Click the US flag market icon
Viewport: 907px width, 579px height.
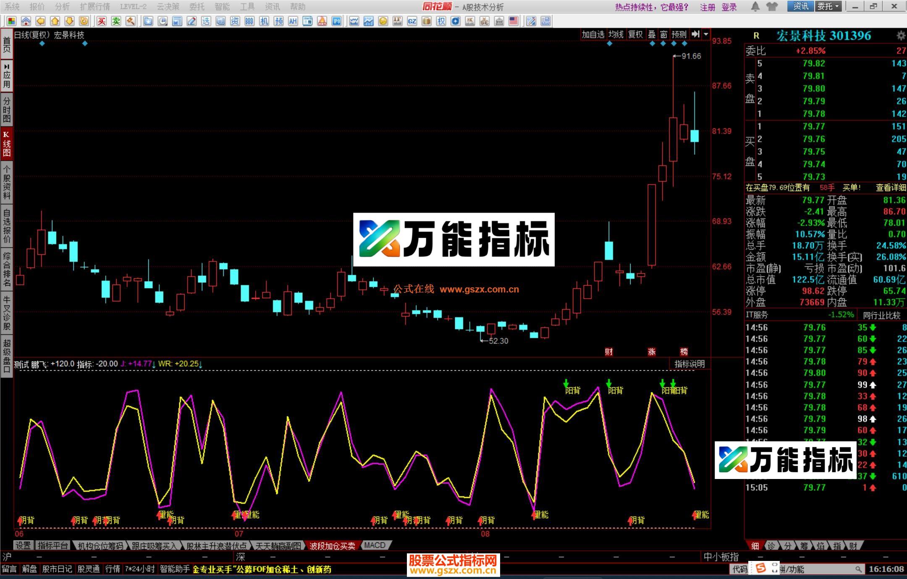point(513,21)
